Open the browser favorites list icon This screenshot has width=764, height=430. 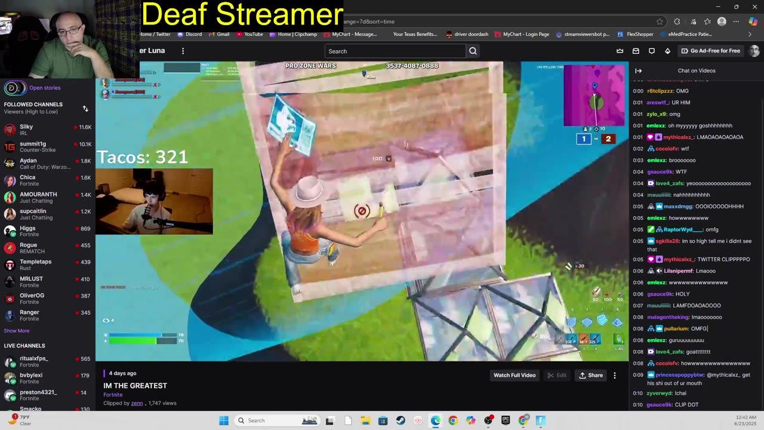coord(707,21)
